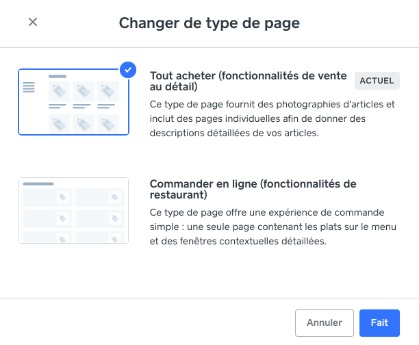
Task: Click second-row right tag in restaurant layout preview
Action: (x=115, y=218)
